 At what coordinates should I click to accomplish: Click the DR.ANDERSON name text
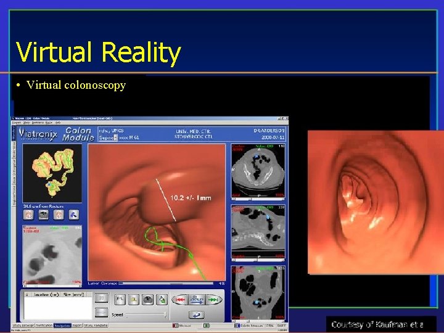[x=269, y=131]
